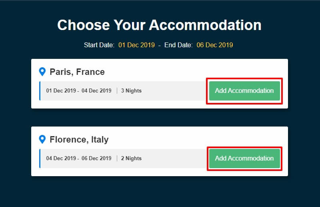Click Paris check-in date 01 Dec 2019
The width and height of the screenshot is (320, 207).
[x=61, y=91]
